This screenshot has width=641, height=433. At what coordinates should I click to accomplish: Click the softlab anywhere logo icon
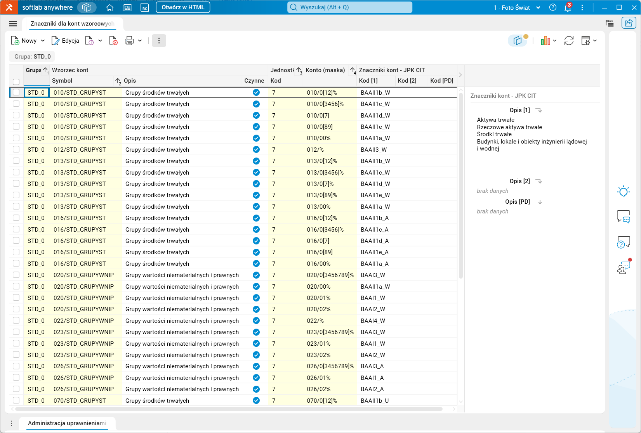pos(9,7)
